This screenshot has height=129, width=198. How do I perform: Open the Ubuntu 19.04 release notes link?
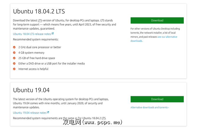30,113
